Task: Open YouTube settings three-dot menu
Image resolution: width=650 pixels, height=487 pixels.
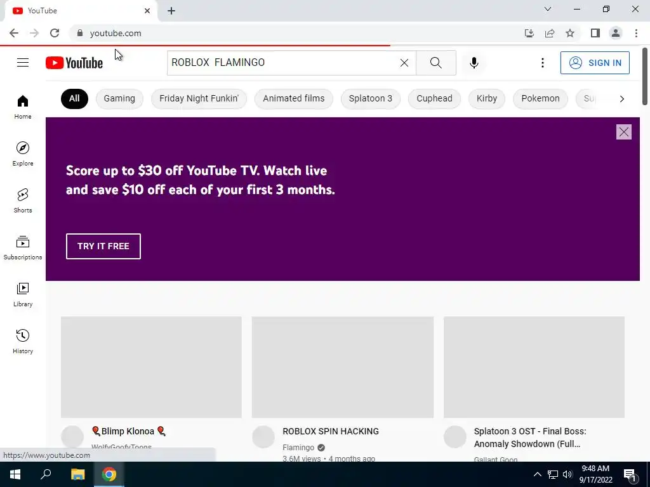Action: tap(542, 63)
